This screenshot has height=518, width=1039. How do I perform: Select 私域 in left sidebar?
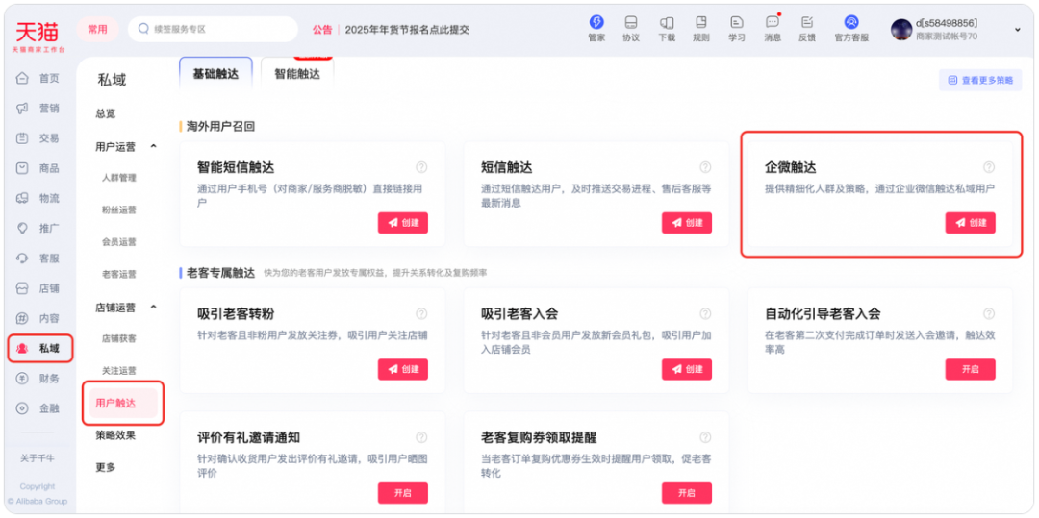point(39,349)
